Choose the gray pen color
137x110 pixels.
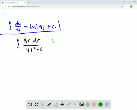pos(88,105)
